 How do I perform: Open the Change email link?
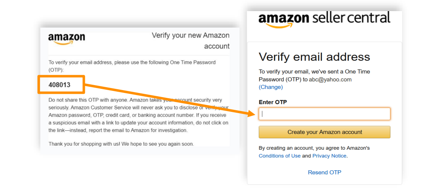270,87
